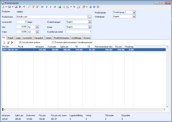Click the green export toolbar icon
This screenshot has width=172, height=122.
click(x=90, y=7)
